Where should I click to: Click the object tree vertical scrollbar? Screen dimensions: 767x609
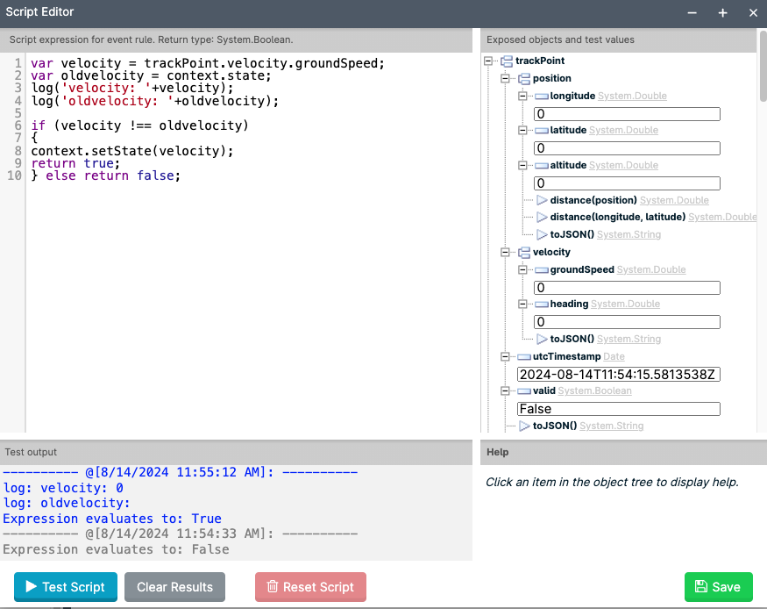(763, 66)
